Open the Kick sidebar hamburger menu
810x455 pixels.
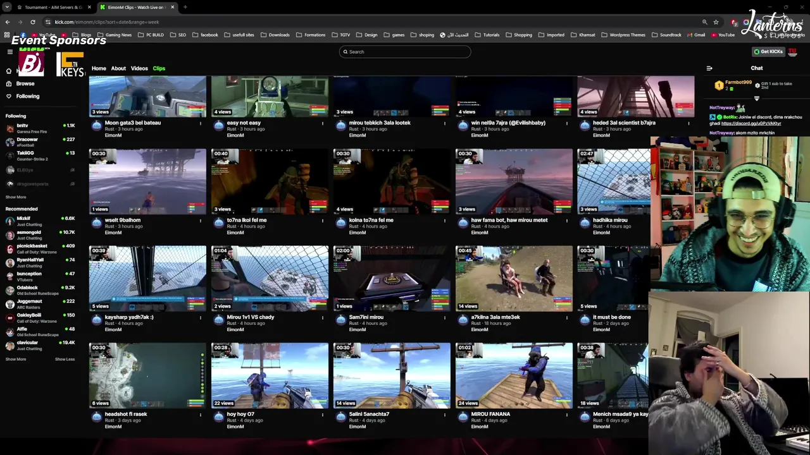pos(9,52)
